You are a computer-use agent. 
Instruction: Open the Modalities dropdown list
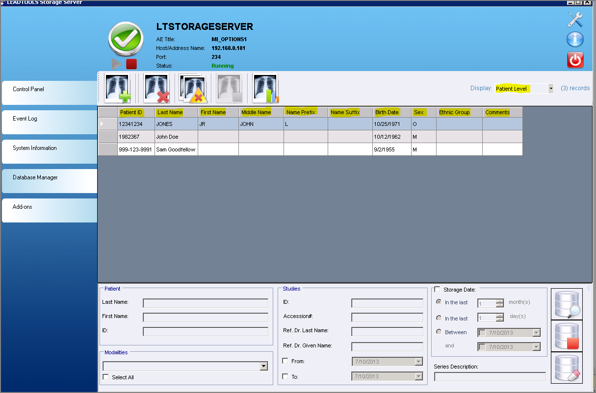[263, 366]
